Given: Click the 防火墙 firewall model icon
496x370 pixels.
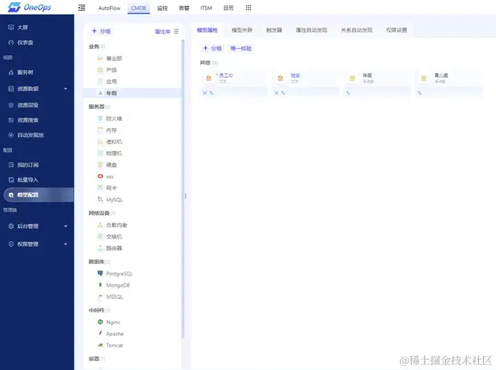Looking at the screenshot, I should [x=101, y=119].
